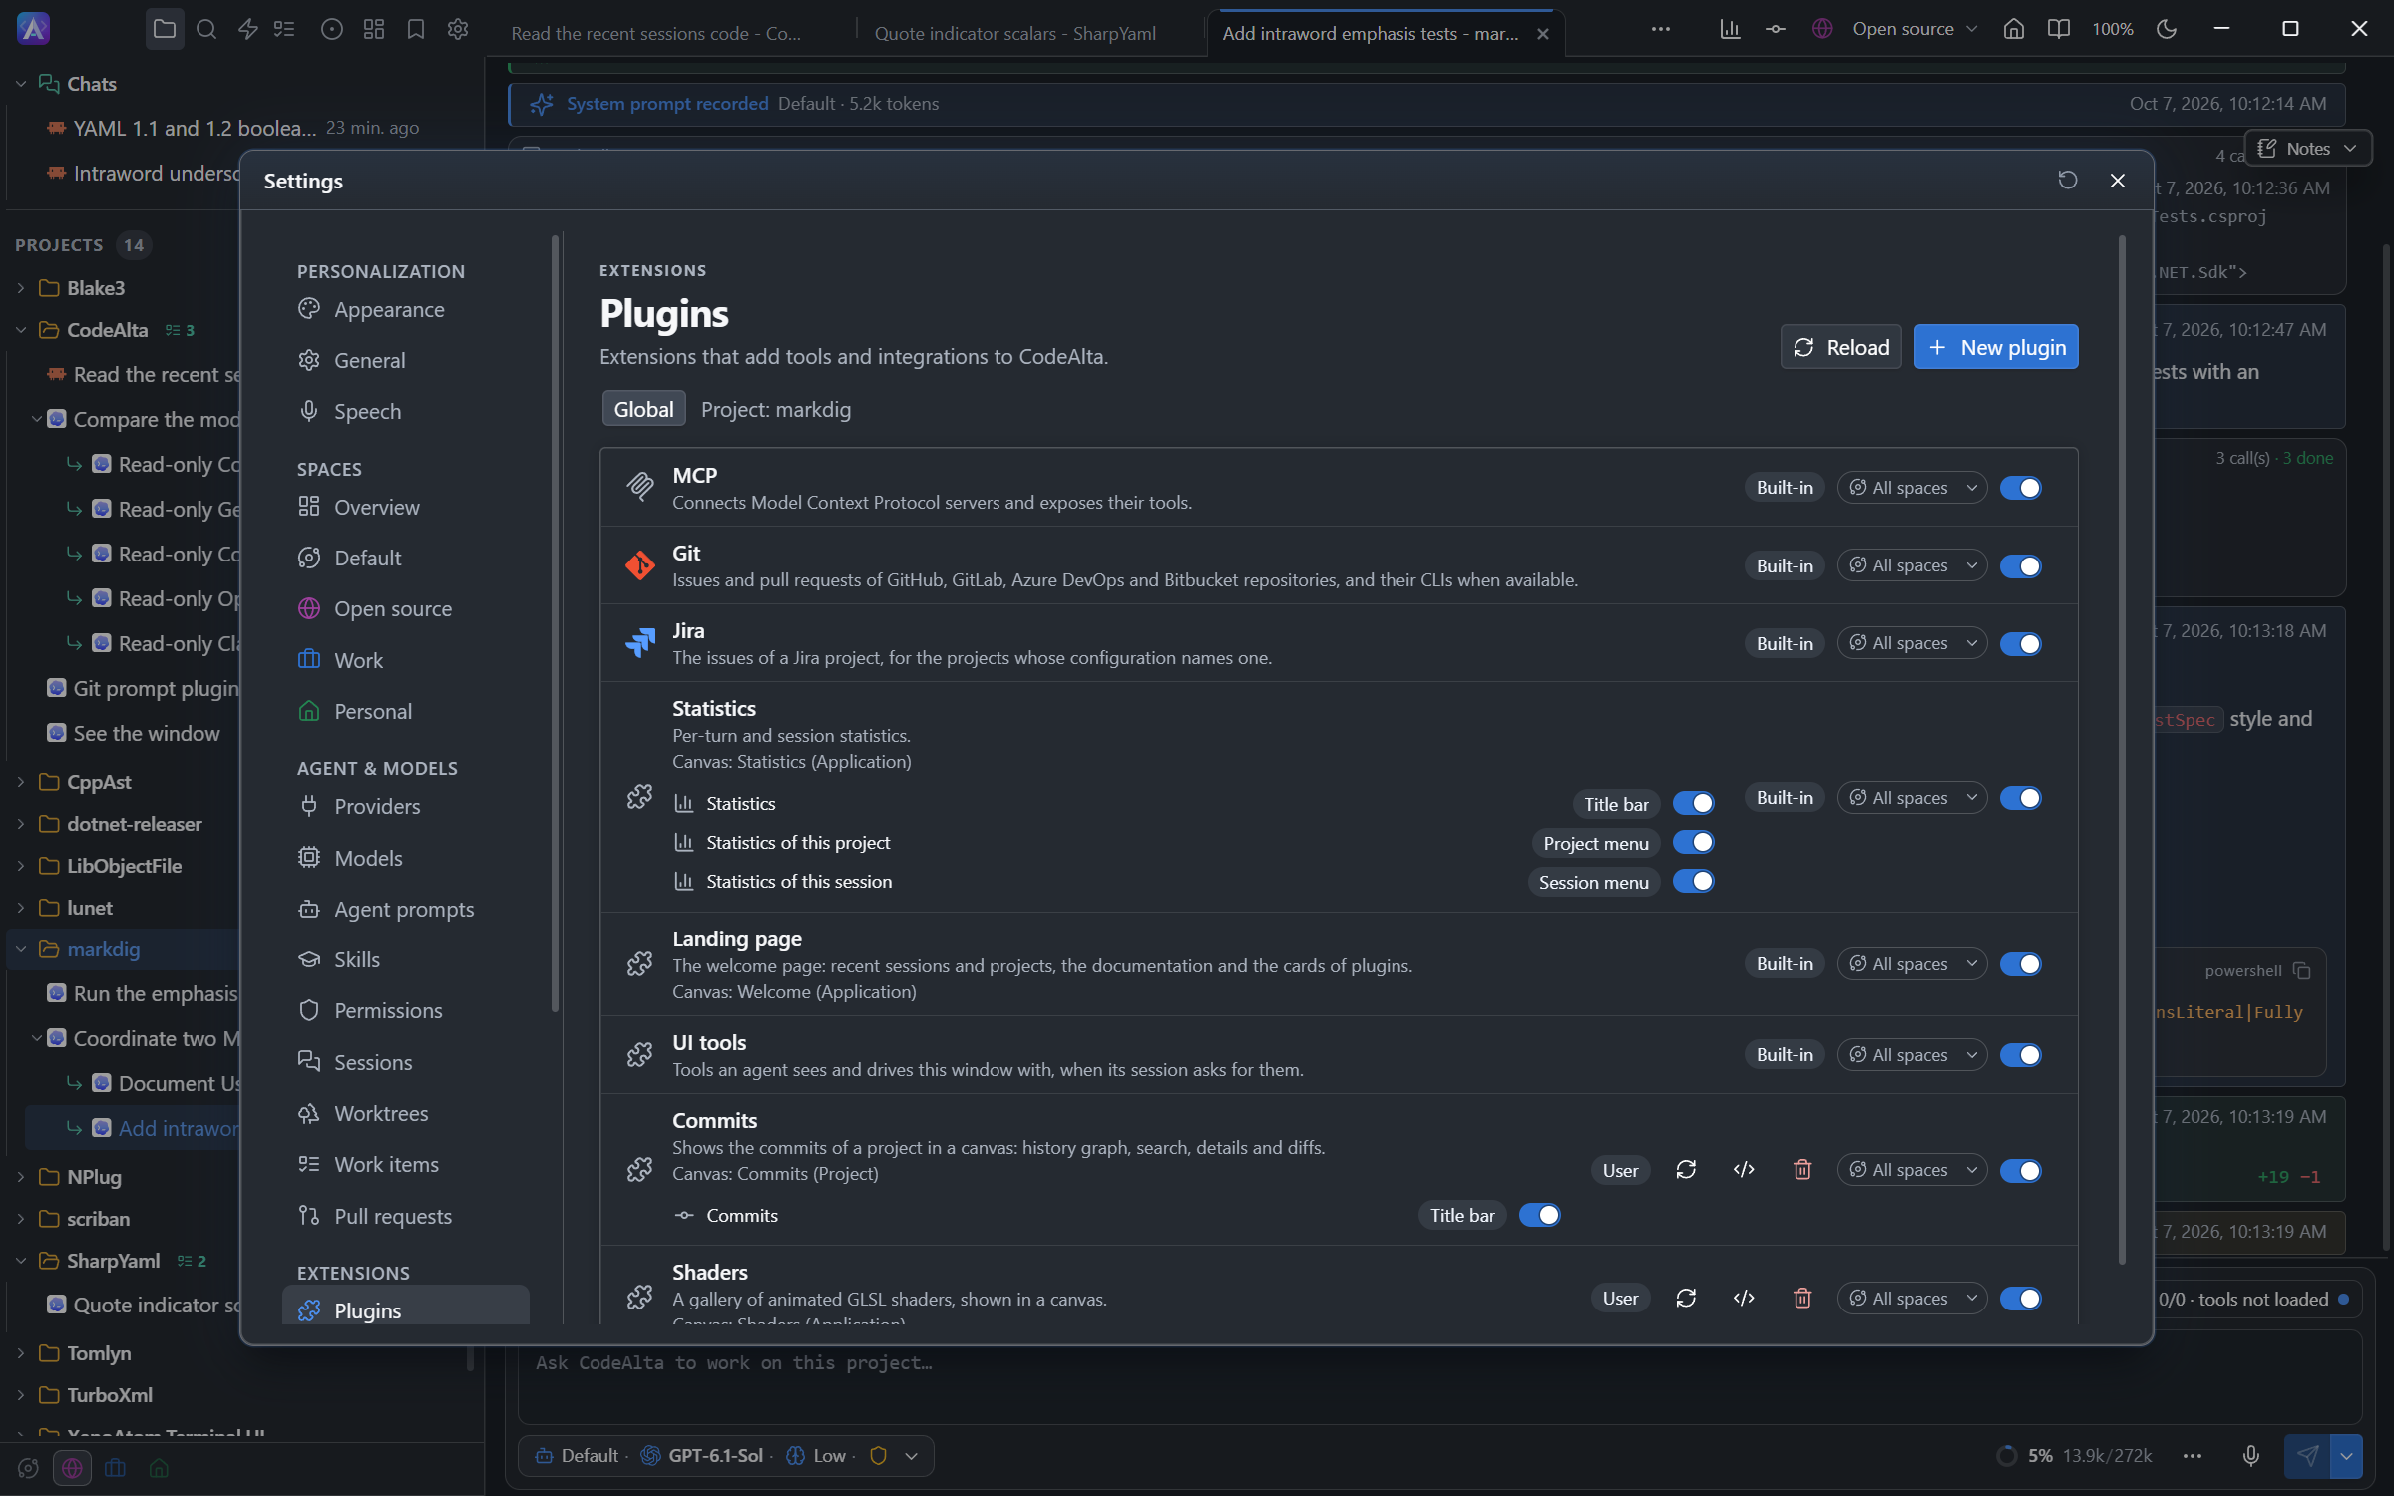Viewport: 2394px width, 1496px height.
Task: Open the home icon in title bar
Action: click(x=2014, y=29)
